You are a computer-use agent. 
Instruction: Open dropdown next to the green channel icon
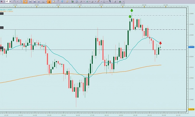point(90,2)
